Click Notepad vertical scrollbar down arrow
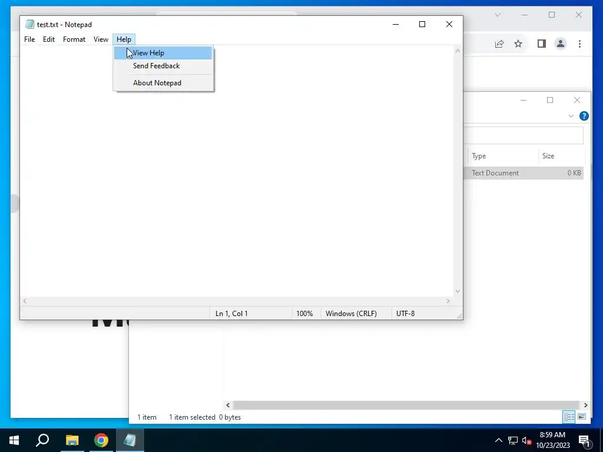This screenshot has width=603, height=452. pyautogui.click(x=458, y=291)
